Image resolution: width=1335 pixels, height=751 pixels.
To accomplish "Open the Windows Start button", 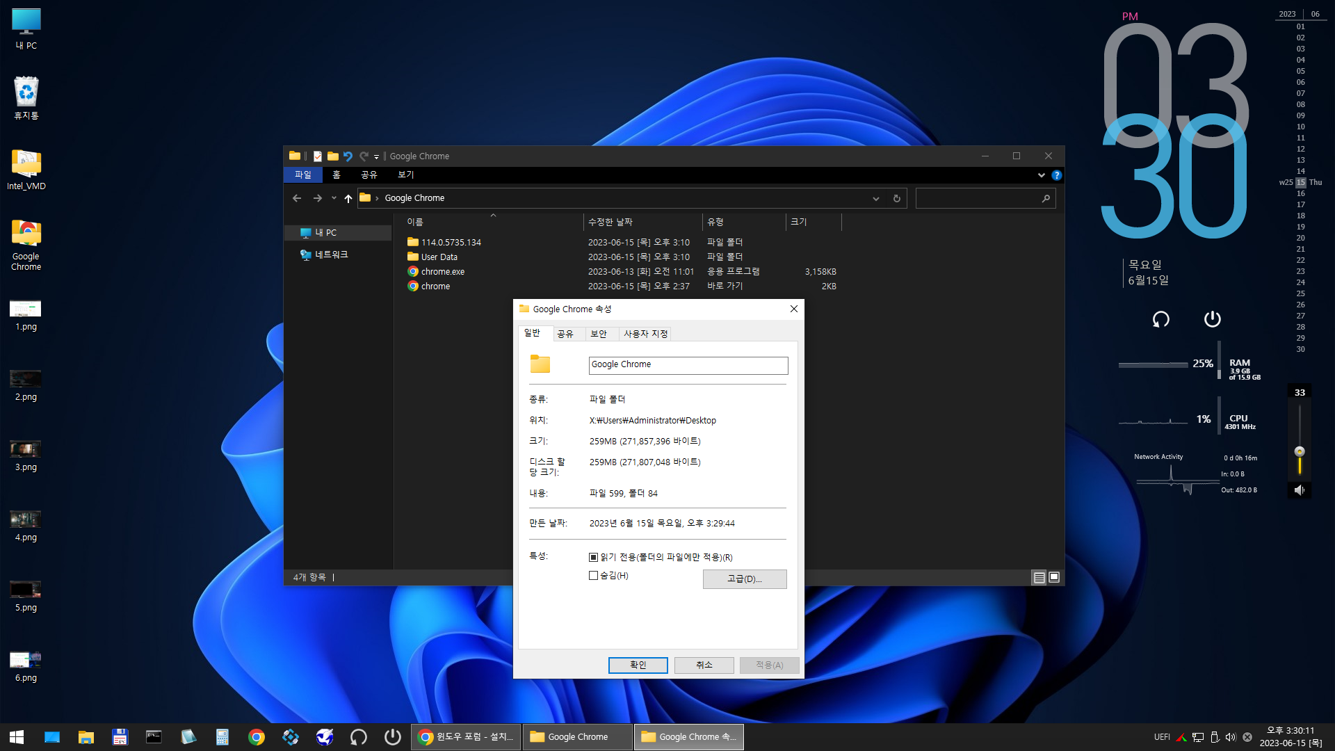I will [x=17, y=737].
